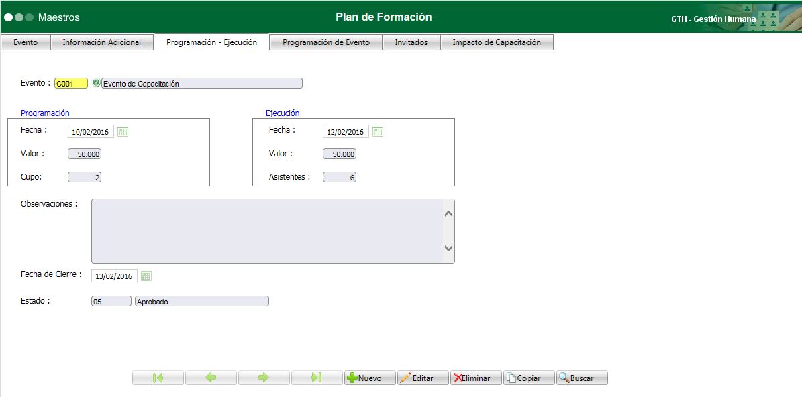Click Fecha de Cierre field 13/02/2016
Image resolution: width=802 pixels, height=397 pixels.
click(x=114, y=276)
